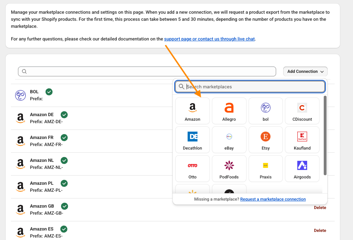Click the 'Amazon PL' connection name
This screenshot has height=240, width=353.
[42, 183]
